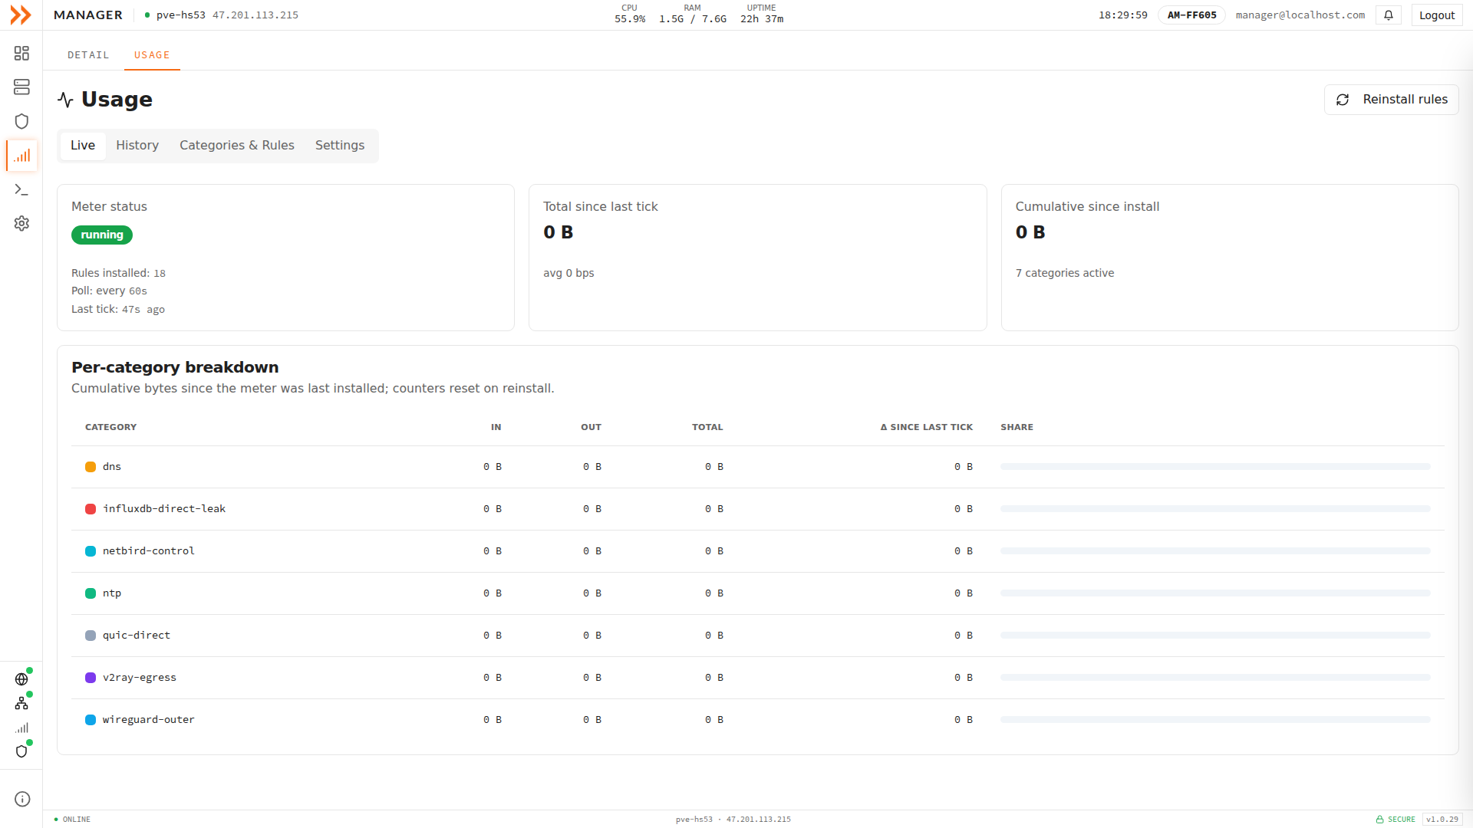The height and width of the screenshot is (828, 1473).
Task: Click the Reinstall rules button
Action: point(1391,100)
